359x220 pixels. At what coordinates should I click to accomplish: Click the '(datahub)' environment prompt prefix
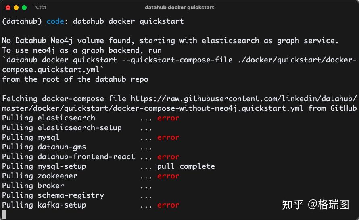click(x=22, y=21)
